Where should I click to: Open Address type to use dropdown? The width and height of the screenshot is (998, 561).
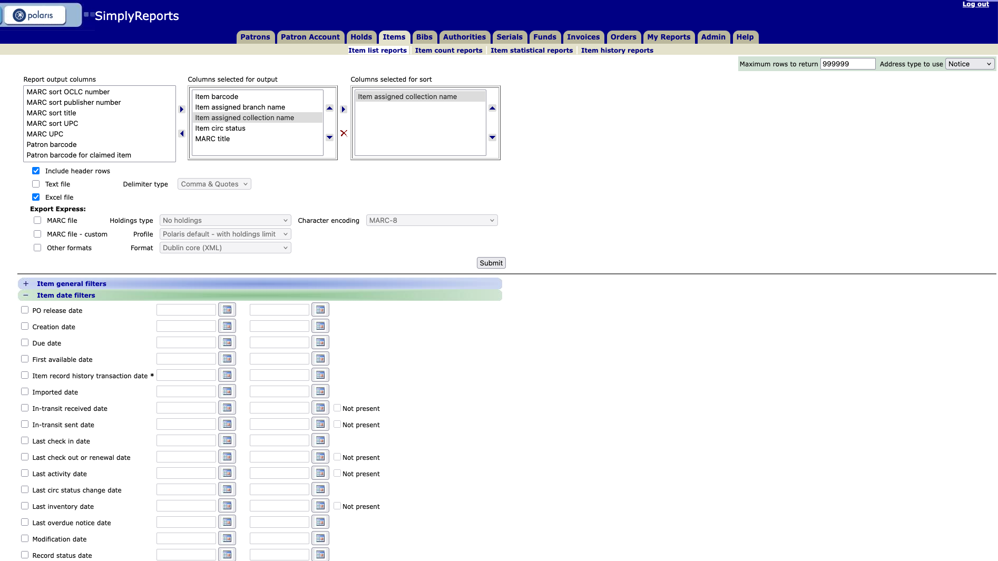click(x=970, y=64)
